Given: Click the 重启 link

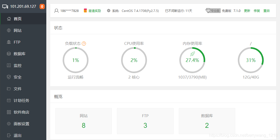Looking at the screenshot, I should pyautogui.click(x=267, y=11).
